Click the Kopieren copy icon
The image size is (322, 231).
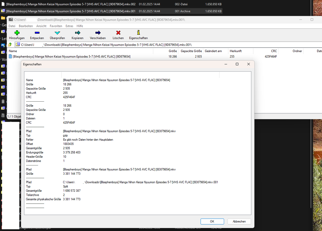click(78, 33)
